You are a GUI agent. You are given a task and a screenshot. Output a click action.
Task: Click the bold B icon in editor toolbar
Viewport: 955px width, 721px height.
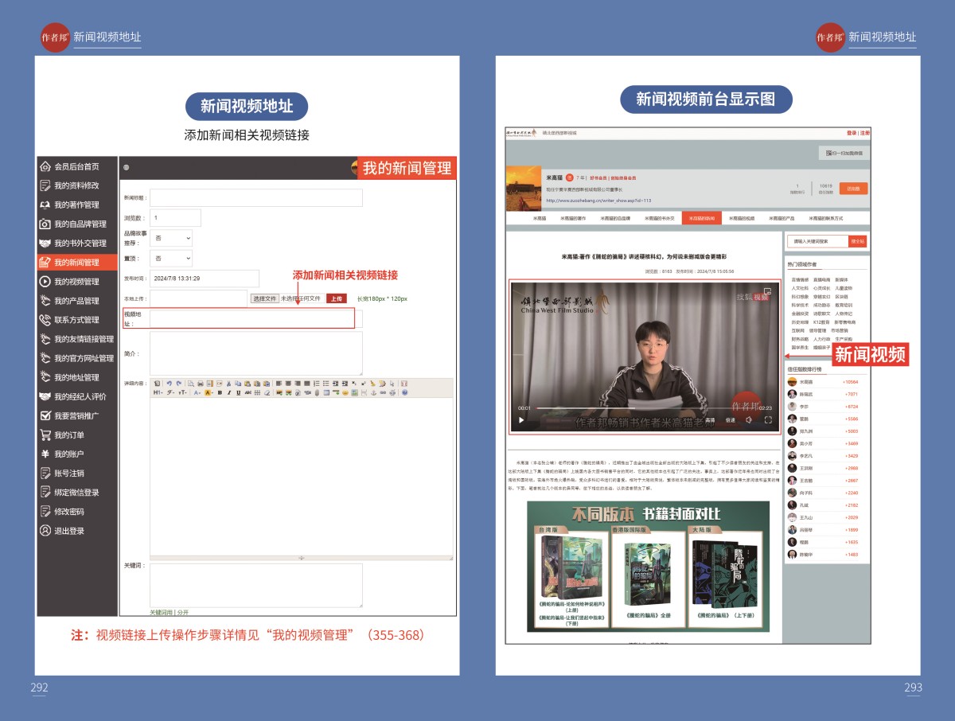220,392
